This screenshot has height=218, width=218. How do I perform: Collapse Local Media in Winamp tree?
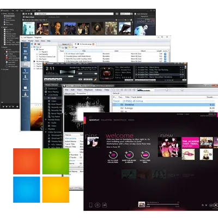pyautogui.click(x=46, y=95)
